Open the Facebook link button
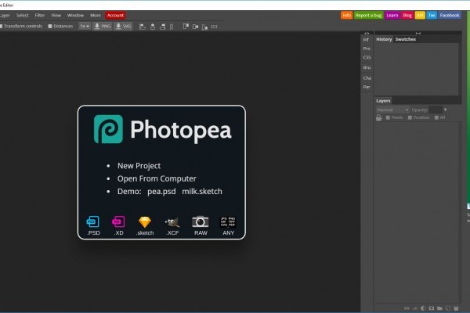Screen dimensions: 470x313 450,16
